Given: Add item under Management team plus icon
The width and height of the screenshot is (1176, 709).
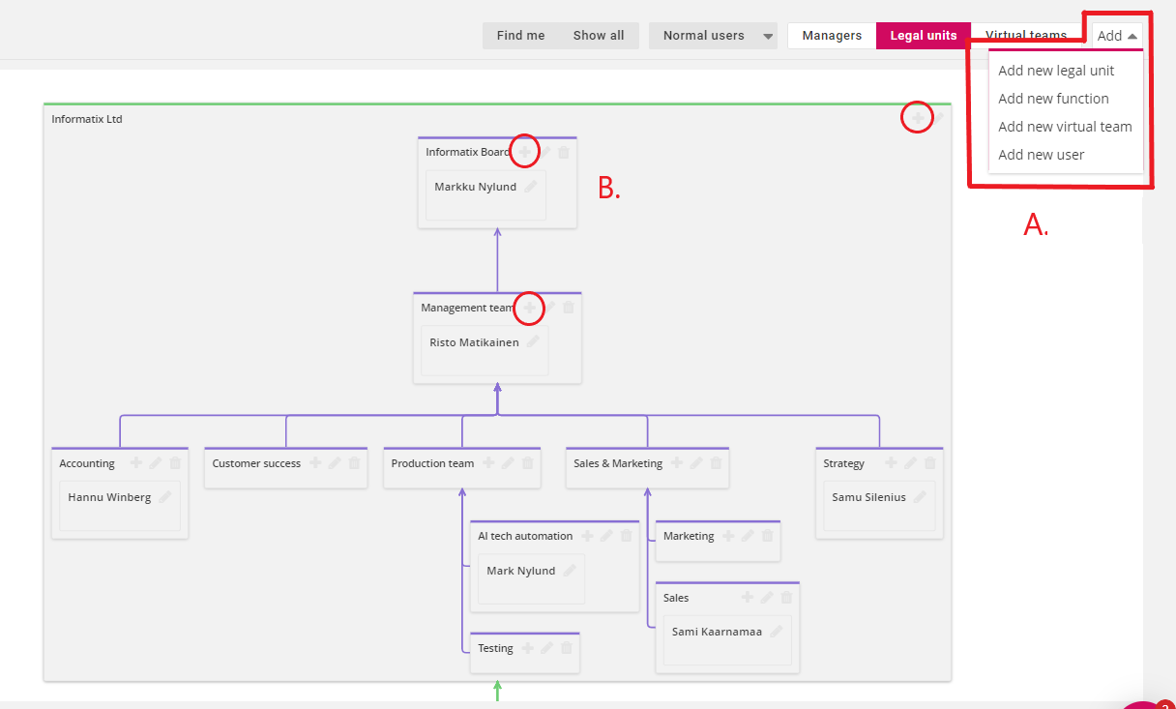Looking at the screenshot, I should pyautogui.click(x=529, y=308).
